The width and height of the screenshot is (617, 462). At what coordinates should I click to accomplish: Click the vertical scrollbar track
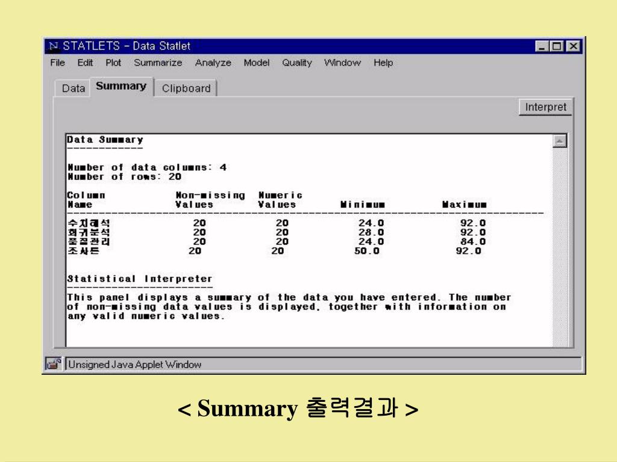tap(560, 247)
